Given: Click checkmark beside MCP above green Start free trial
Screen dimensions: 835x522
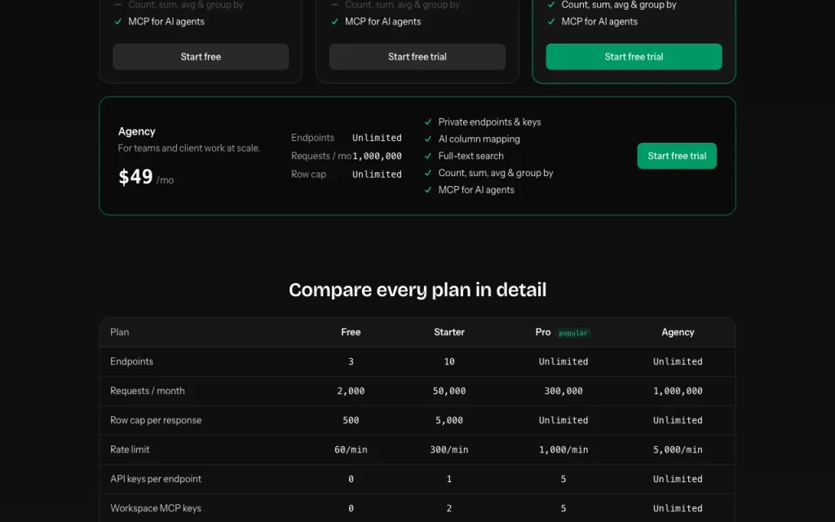Looking at the screenshot, I should tap(551, 22).
